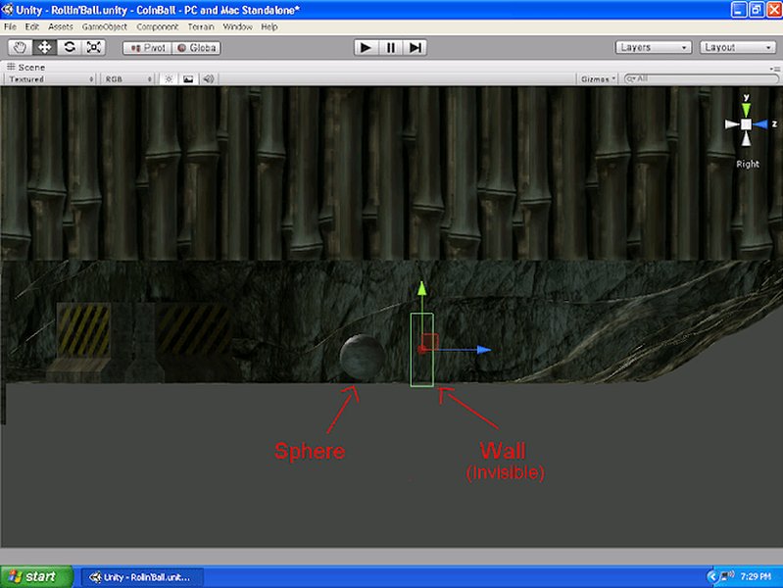Toggle scene lighting sun icon
The height and width of the screenshot is (588, 783).
click(x=169, y=79)
